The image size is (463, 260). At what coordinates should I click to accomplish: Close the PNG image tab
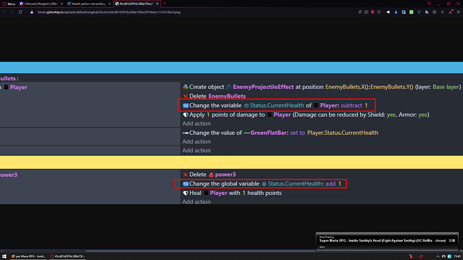click(x=158, y=4)
